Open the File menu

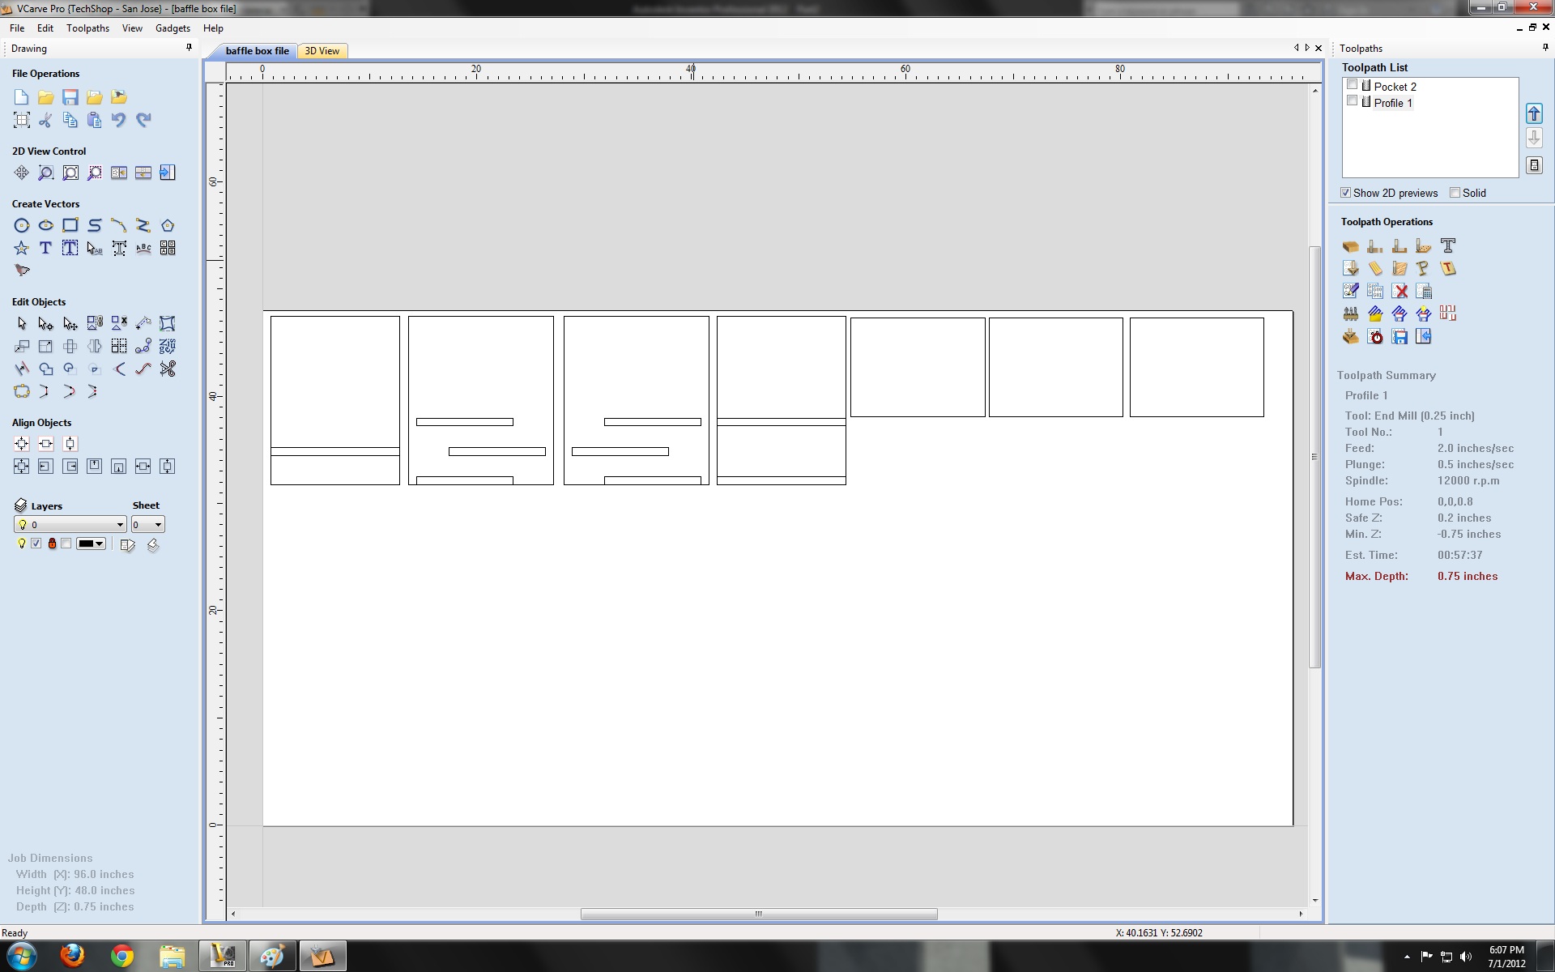coord(17,28)
